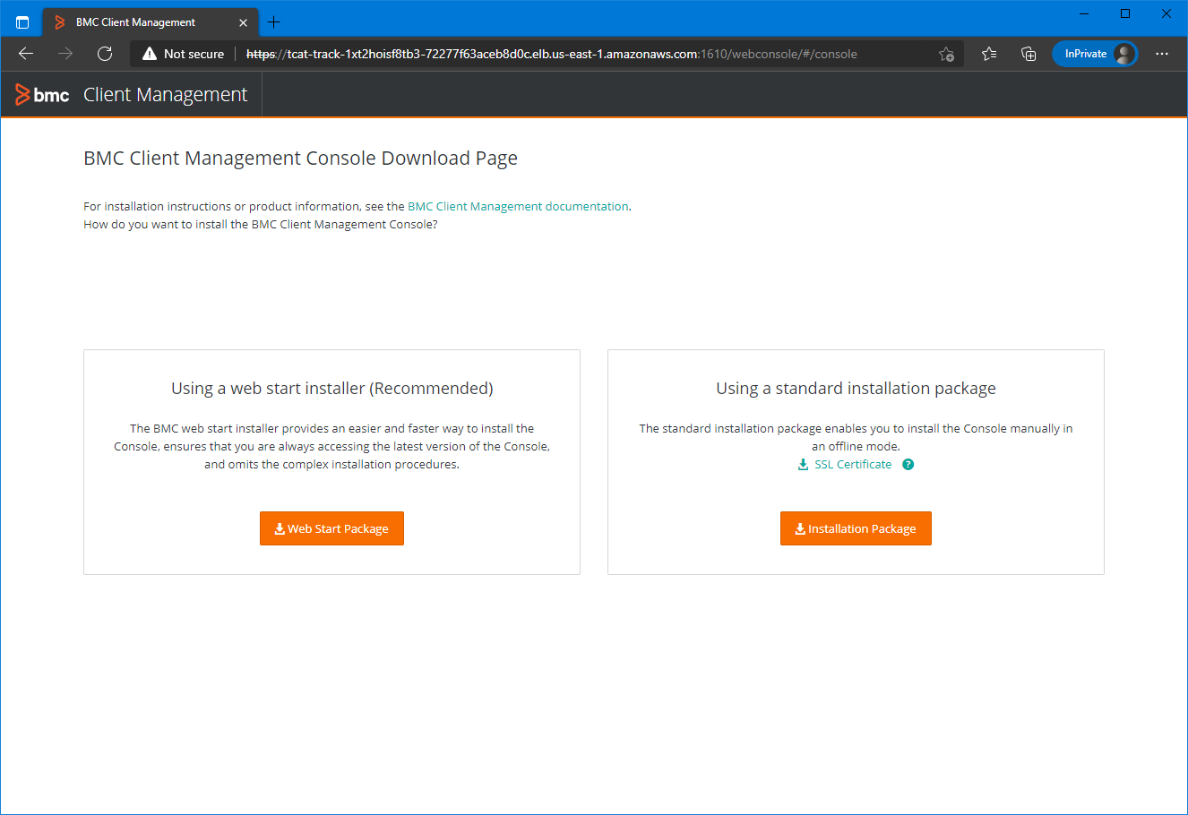The image size is (1188, 815).
Task: Open the Favorites list
Action: [x=989, y=54]
